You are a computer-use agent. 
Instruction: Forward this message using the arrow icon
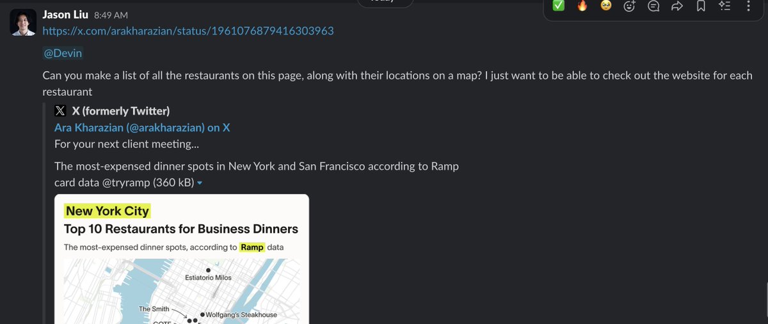[x=677, y=6]
